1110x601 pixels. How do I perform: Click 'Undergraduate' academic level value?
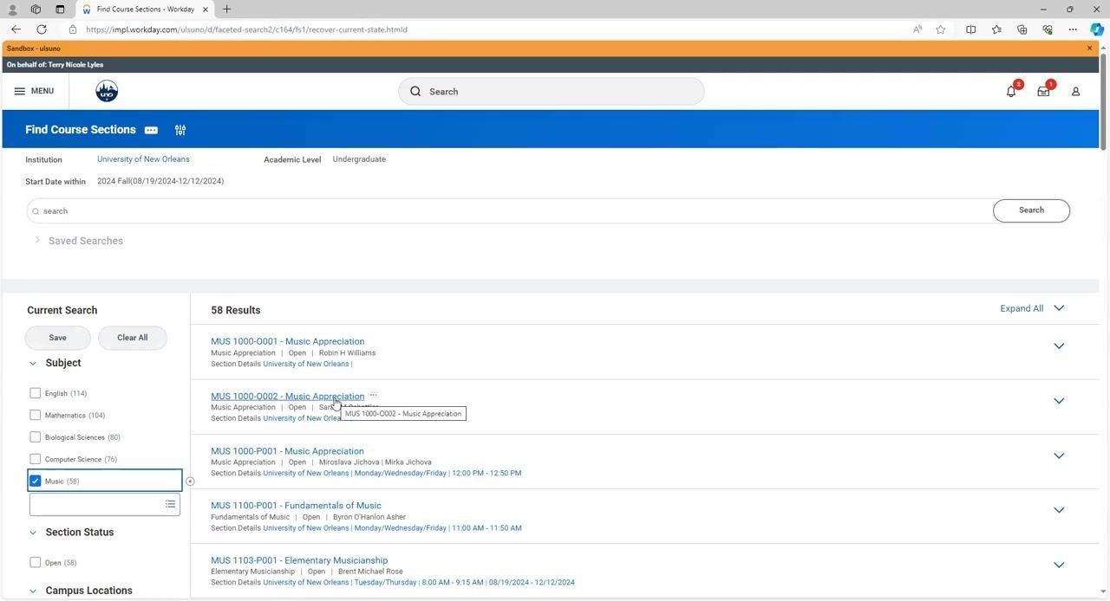359,159
